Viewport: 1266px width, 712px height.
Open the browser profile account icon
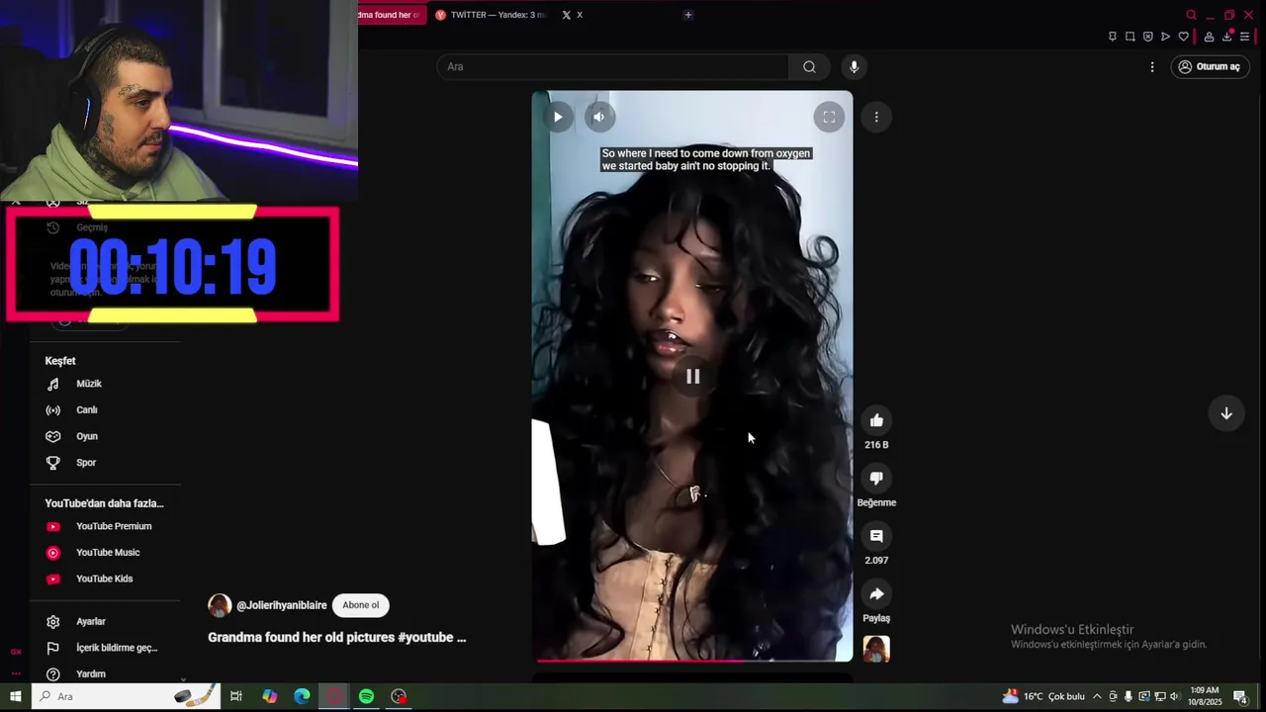(x=1209, y=37)
